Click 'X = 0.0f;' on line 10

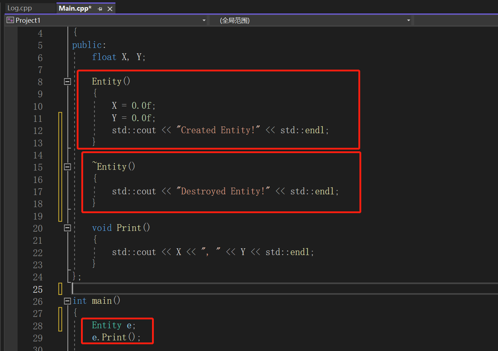(x=134, y=106)
